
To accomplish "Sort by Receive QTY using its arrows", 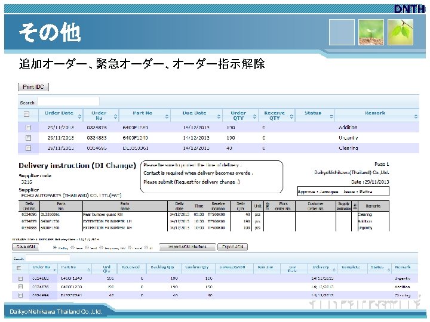I will click(x=291, y=117).
